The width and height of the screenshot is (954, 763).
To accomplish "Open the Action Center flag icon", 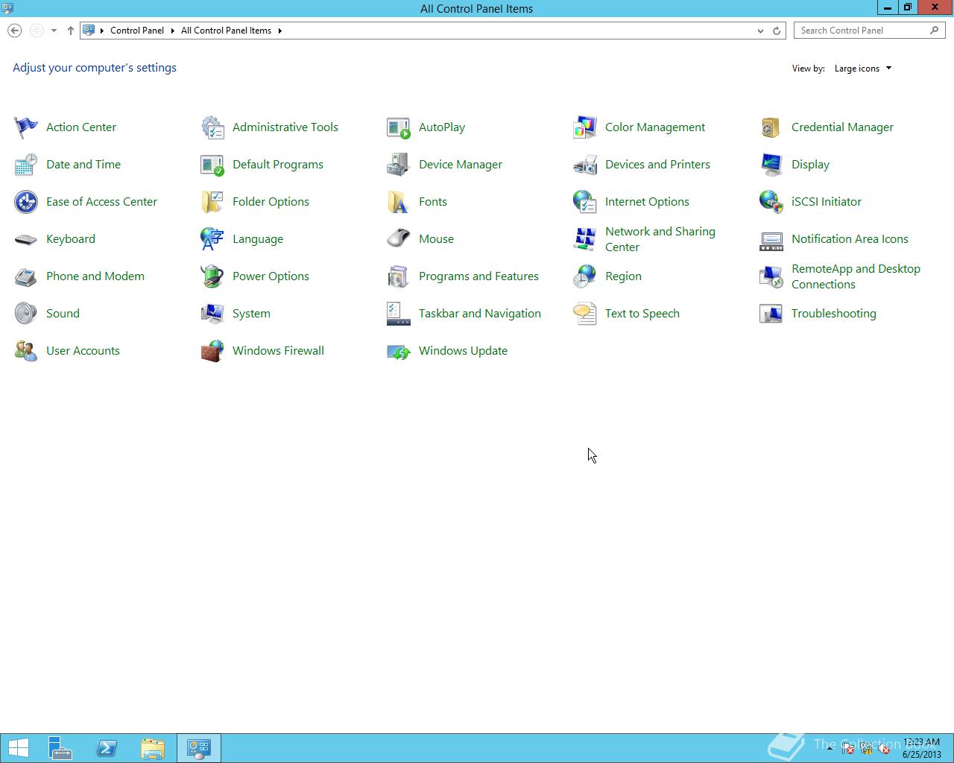I will (x=26, y=127).
